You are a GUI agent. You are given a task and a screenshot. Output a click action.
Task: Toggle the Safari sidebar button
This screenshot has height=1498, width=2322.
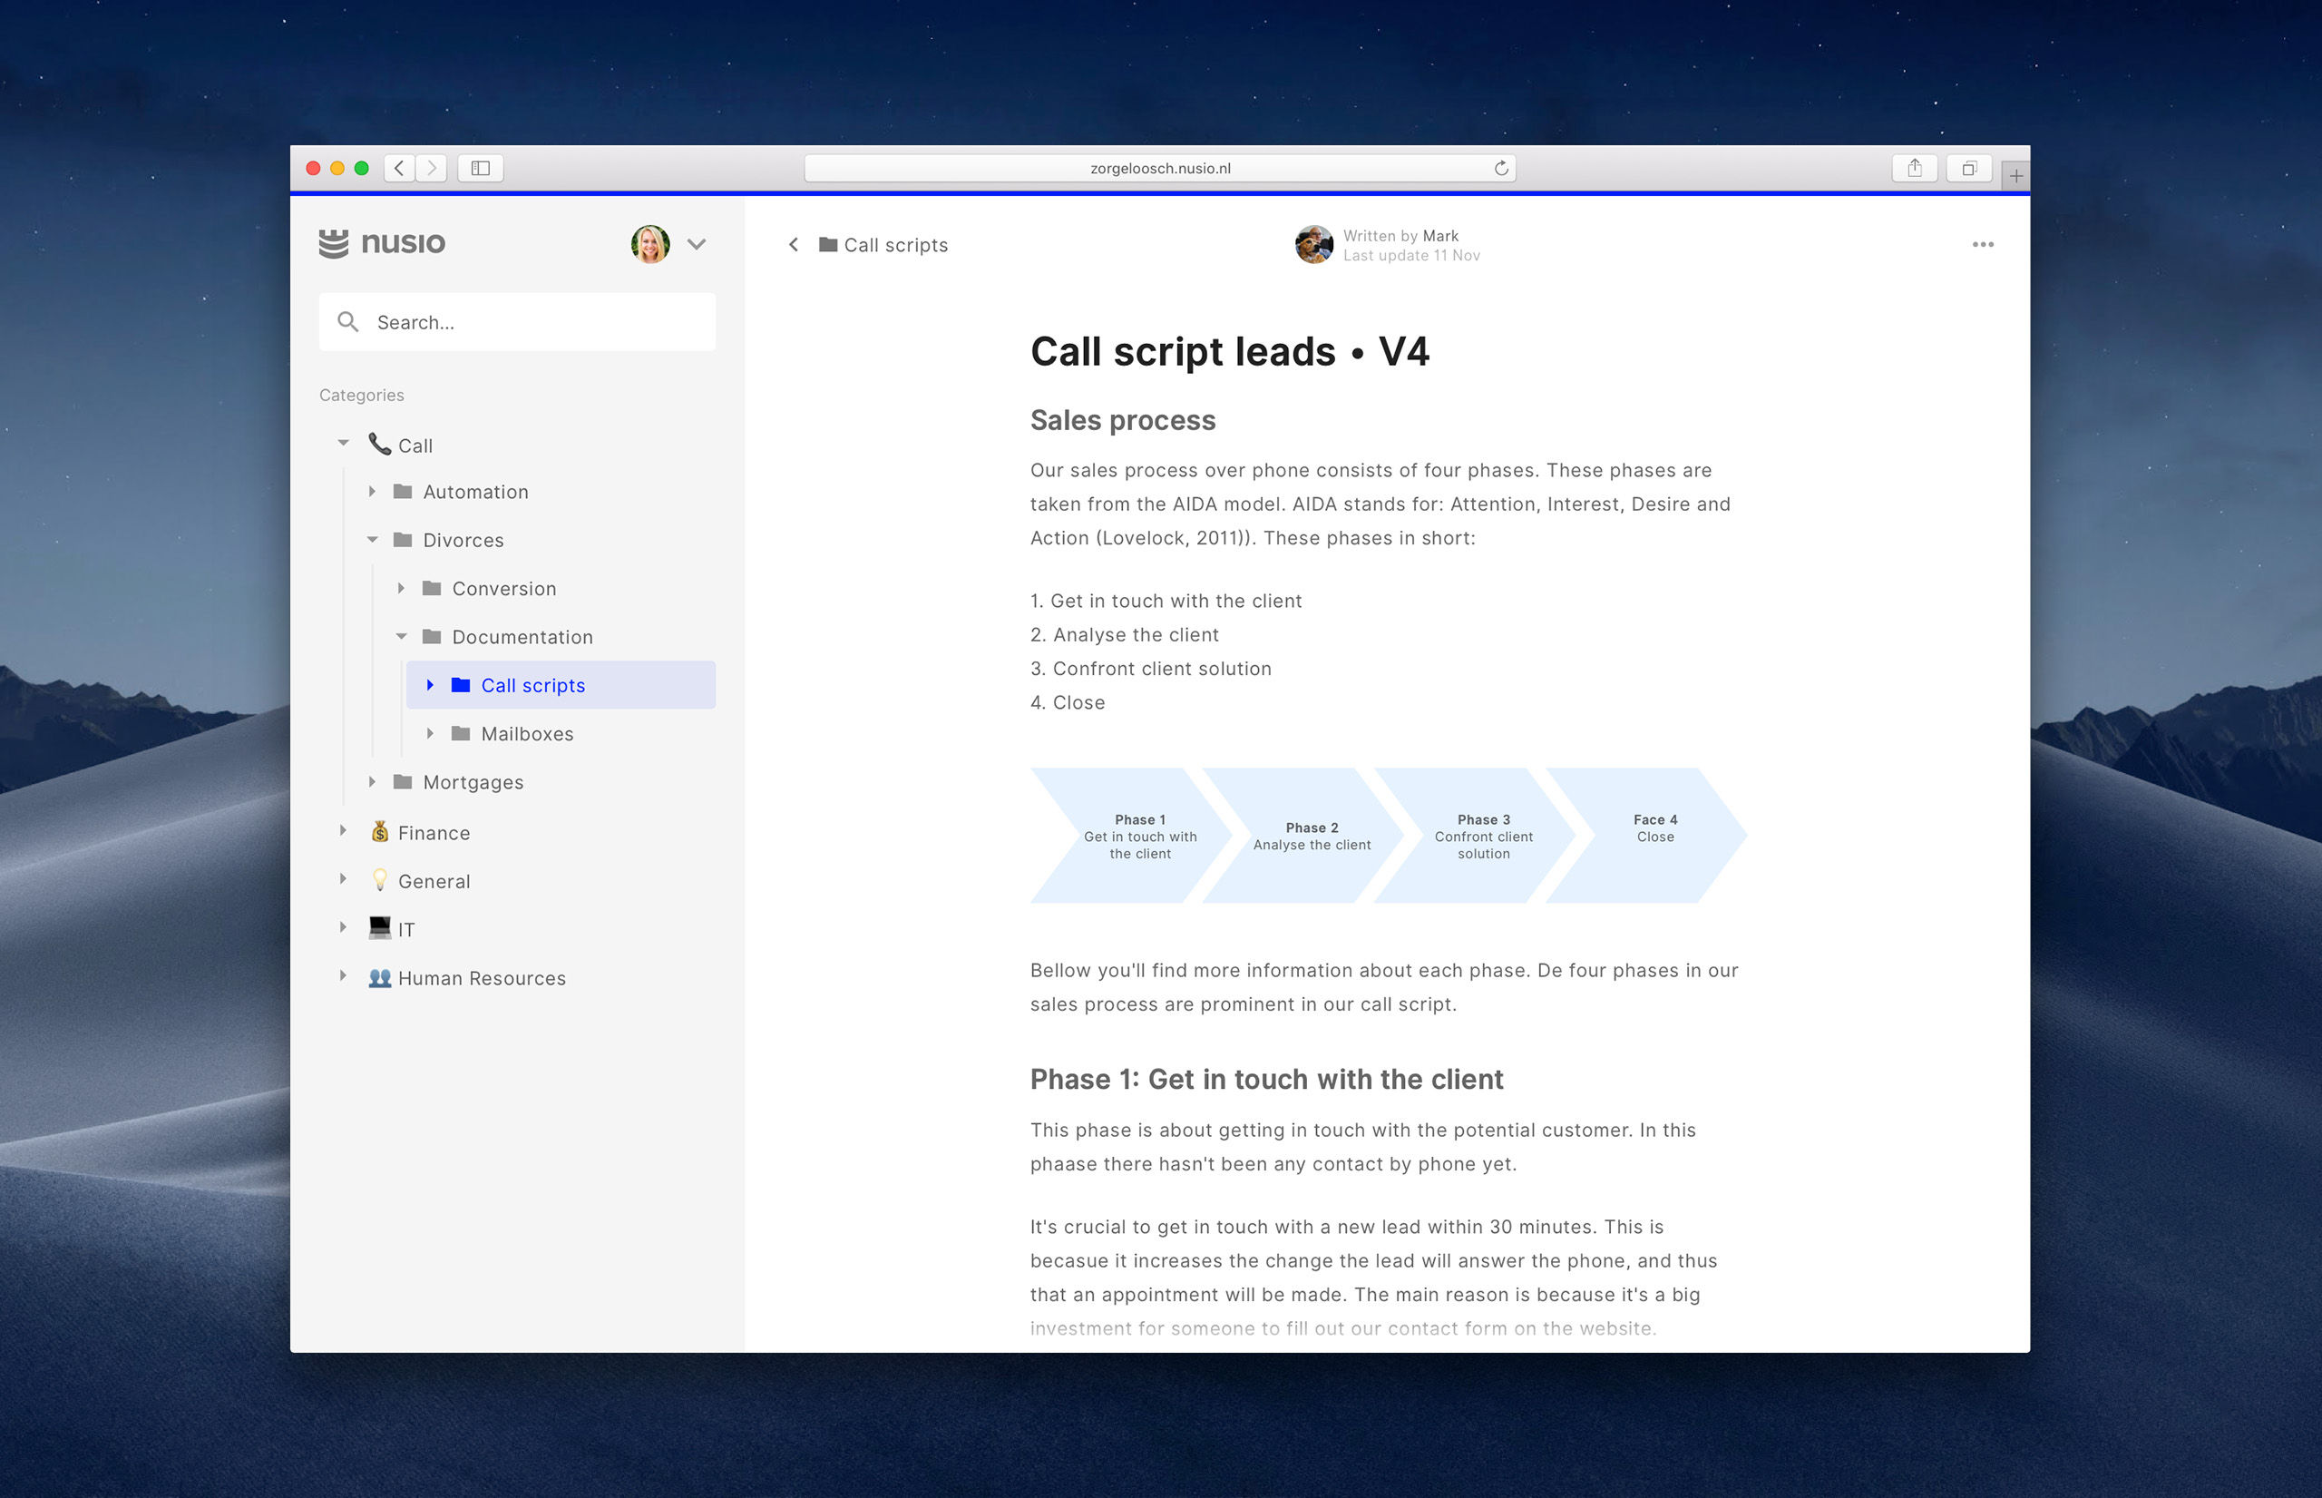[x=481, y=168]
